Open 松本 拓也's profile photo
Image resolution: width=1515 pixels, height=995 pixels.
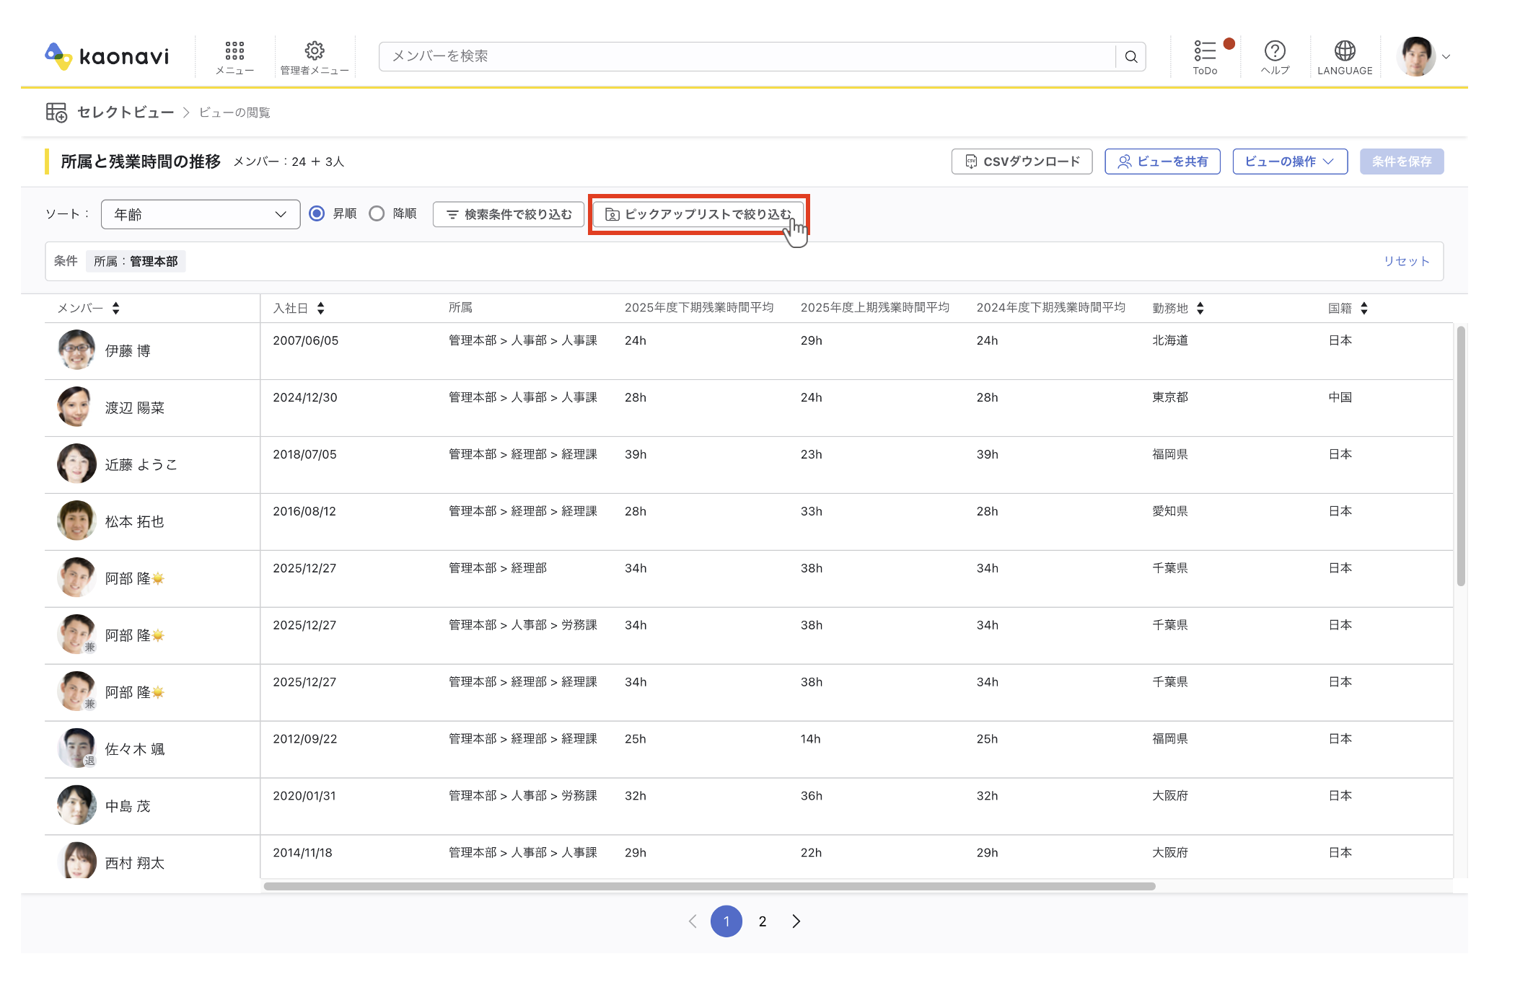point(76,521)
